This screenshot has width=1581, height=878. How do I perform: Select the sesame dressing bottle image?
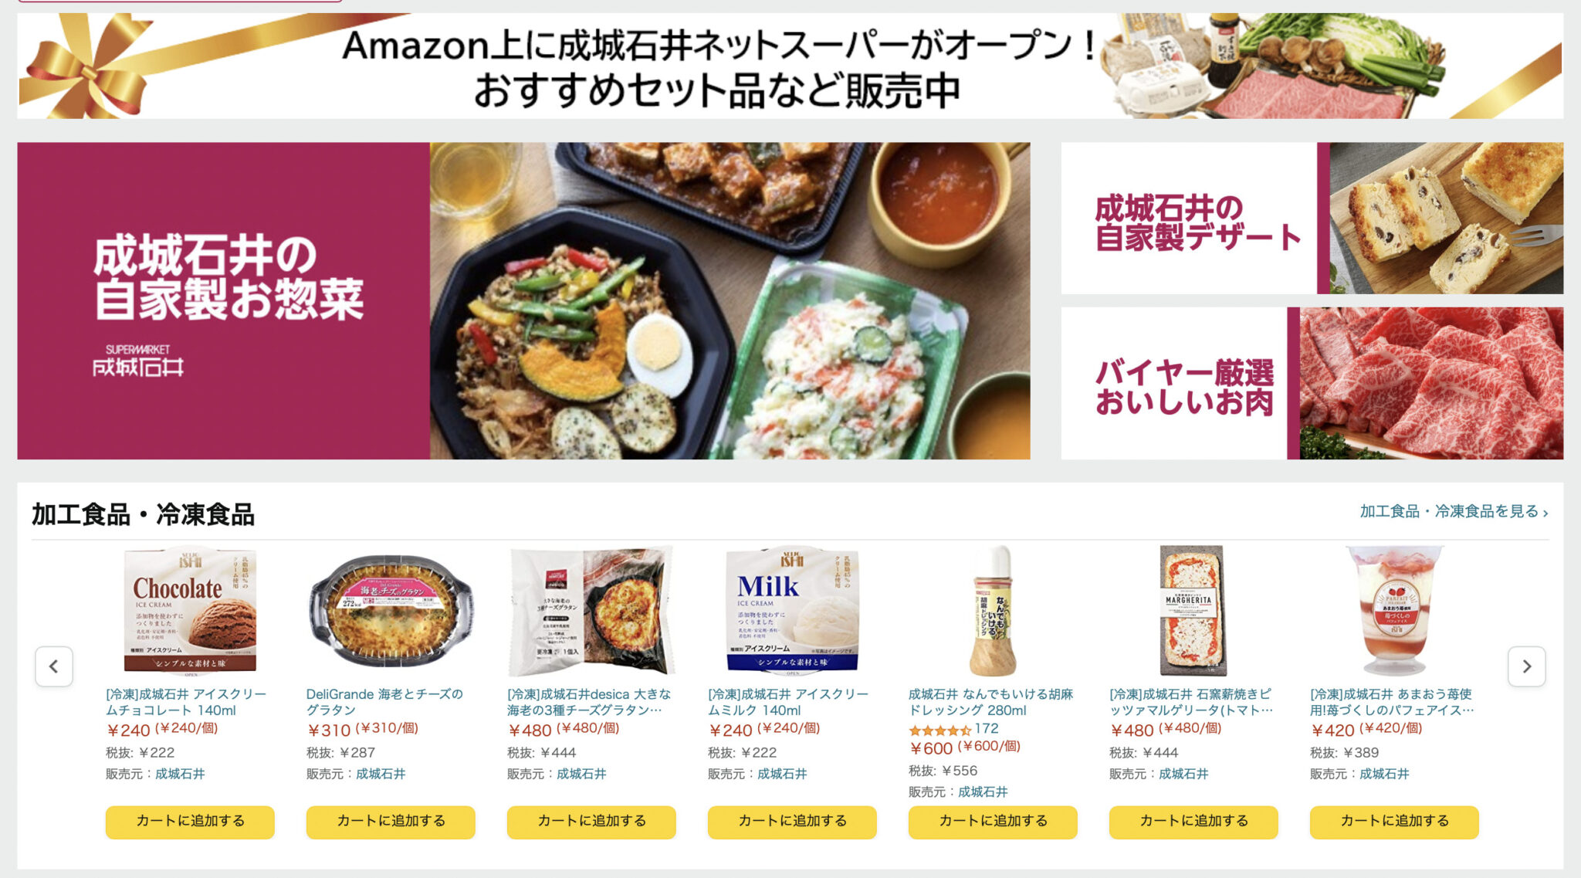(x=993, y=611)
